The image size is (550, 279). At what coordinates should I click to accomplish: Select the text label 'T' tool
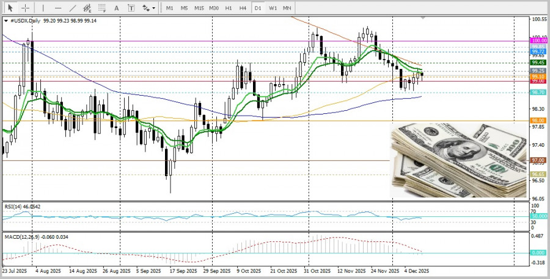point(131,8)
